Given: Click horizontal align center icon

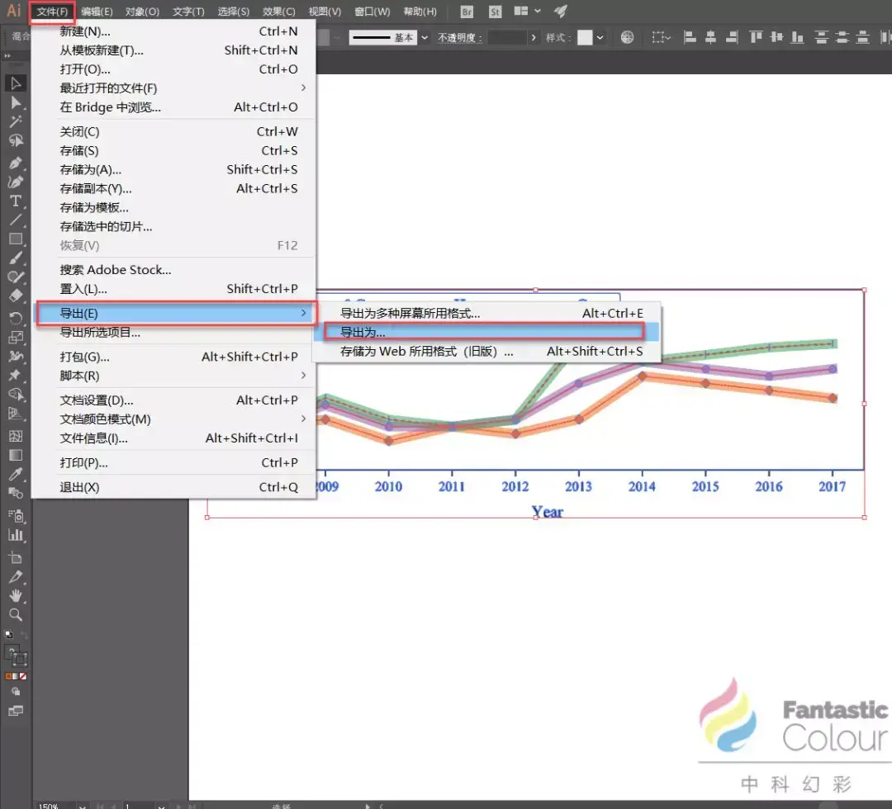Looking at the screenshot, I should pos(710,37).
